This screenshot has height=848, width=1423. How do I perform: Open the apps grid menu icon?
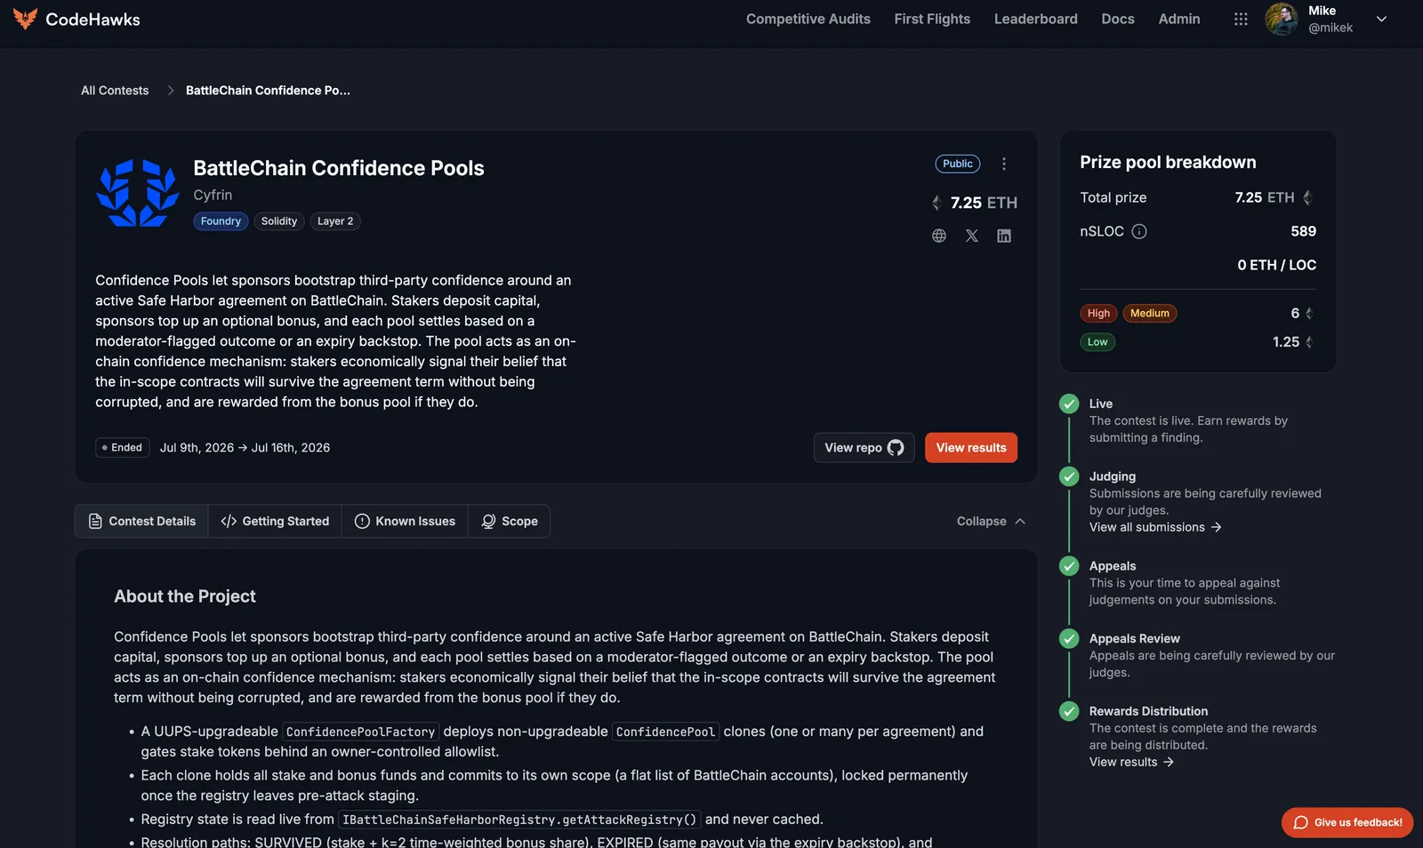(1241, 19)
